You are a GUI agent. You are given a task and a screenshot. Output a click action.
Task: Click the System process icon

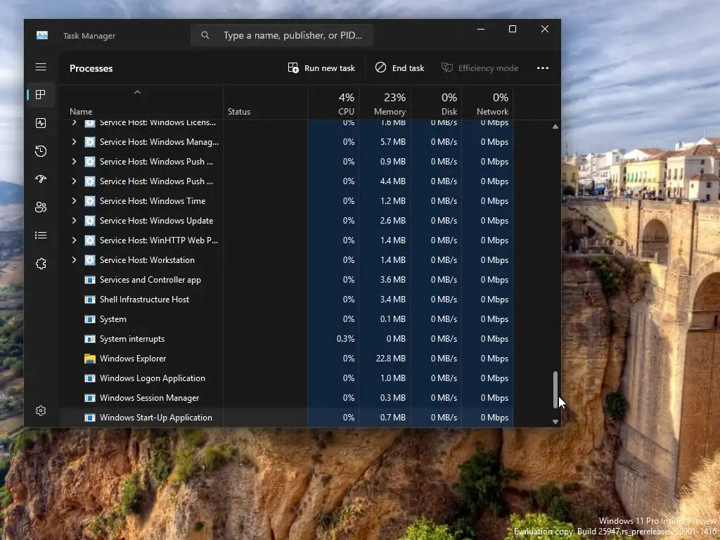pos(90,319)
